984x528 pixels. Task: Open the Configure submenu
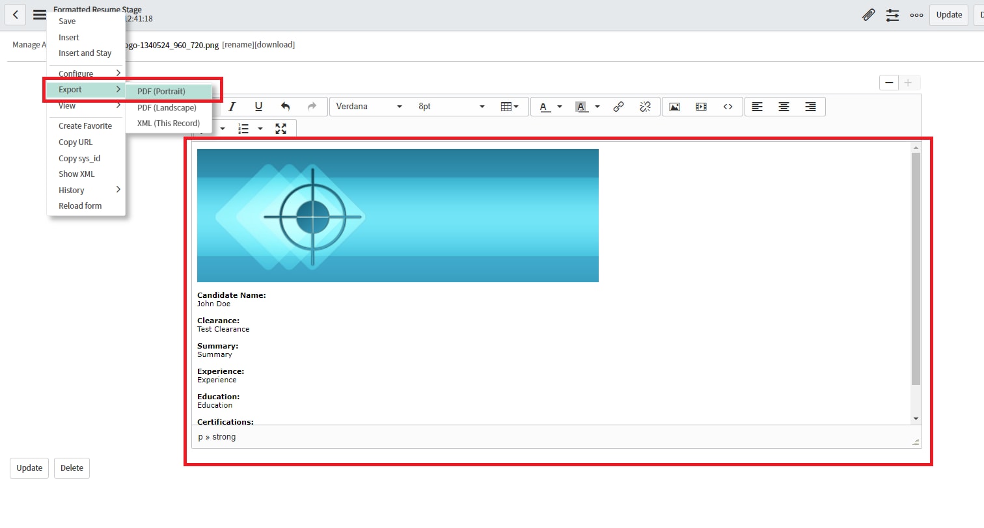[86, 73]
